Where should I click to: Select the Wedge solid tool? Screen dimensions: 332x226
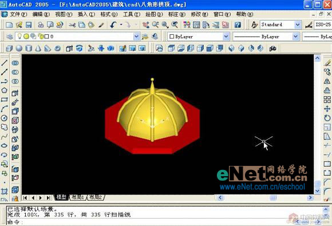click(x=48, y=49)
